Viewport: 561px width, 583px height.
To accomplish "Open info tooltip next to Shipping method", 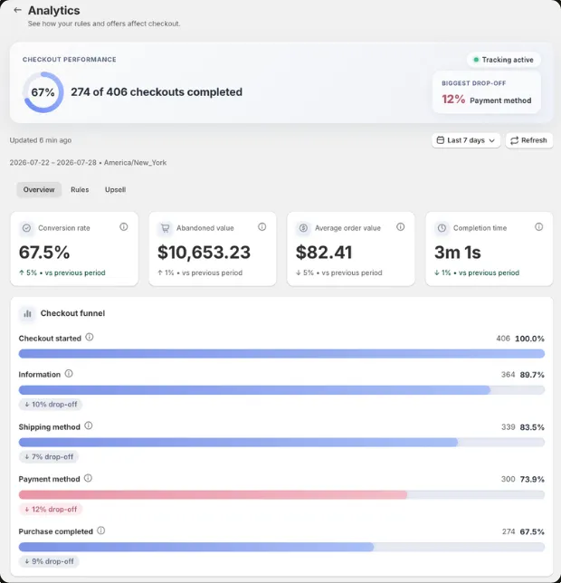I will tap(89, 425).
